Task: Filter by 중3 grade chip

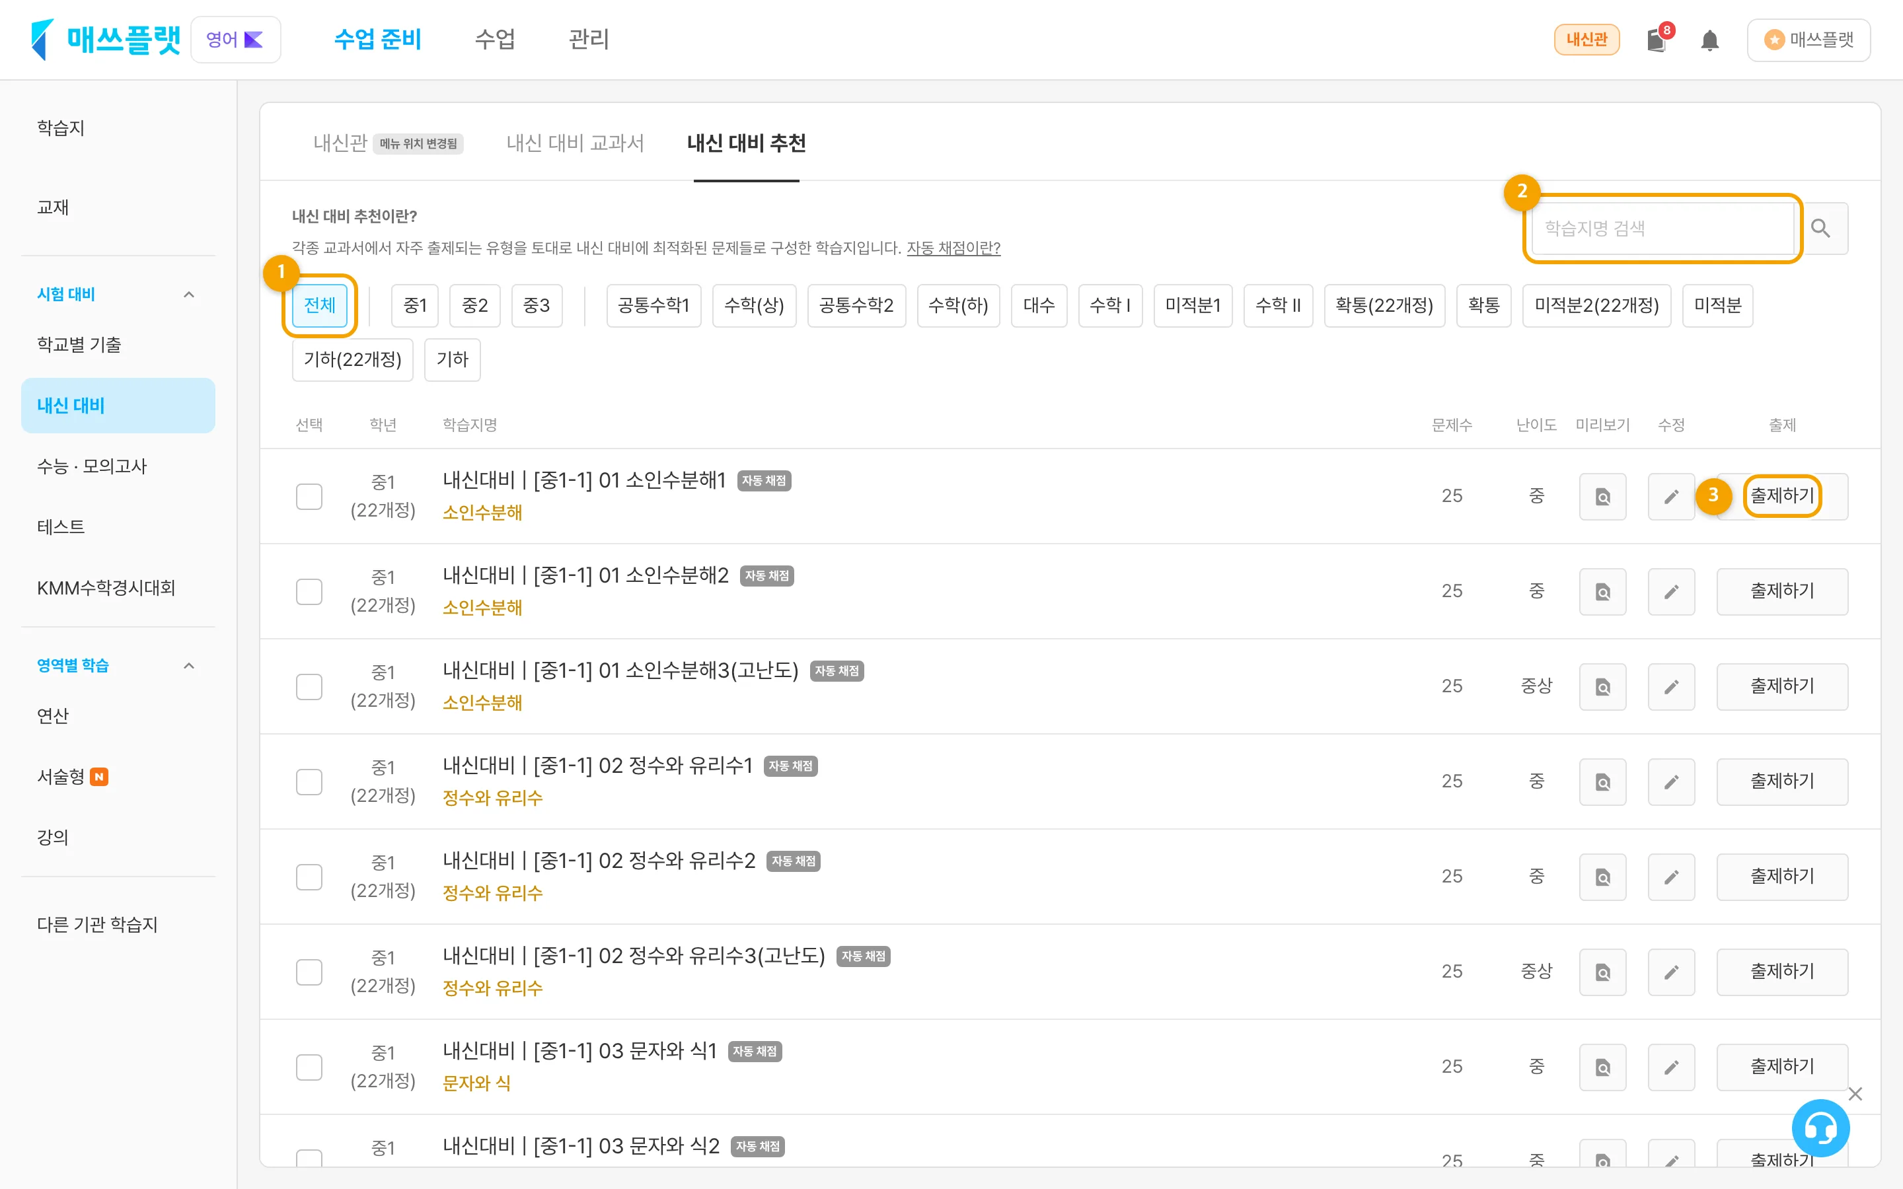Action: point(537,305)
